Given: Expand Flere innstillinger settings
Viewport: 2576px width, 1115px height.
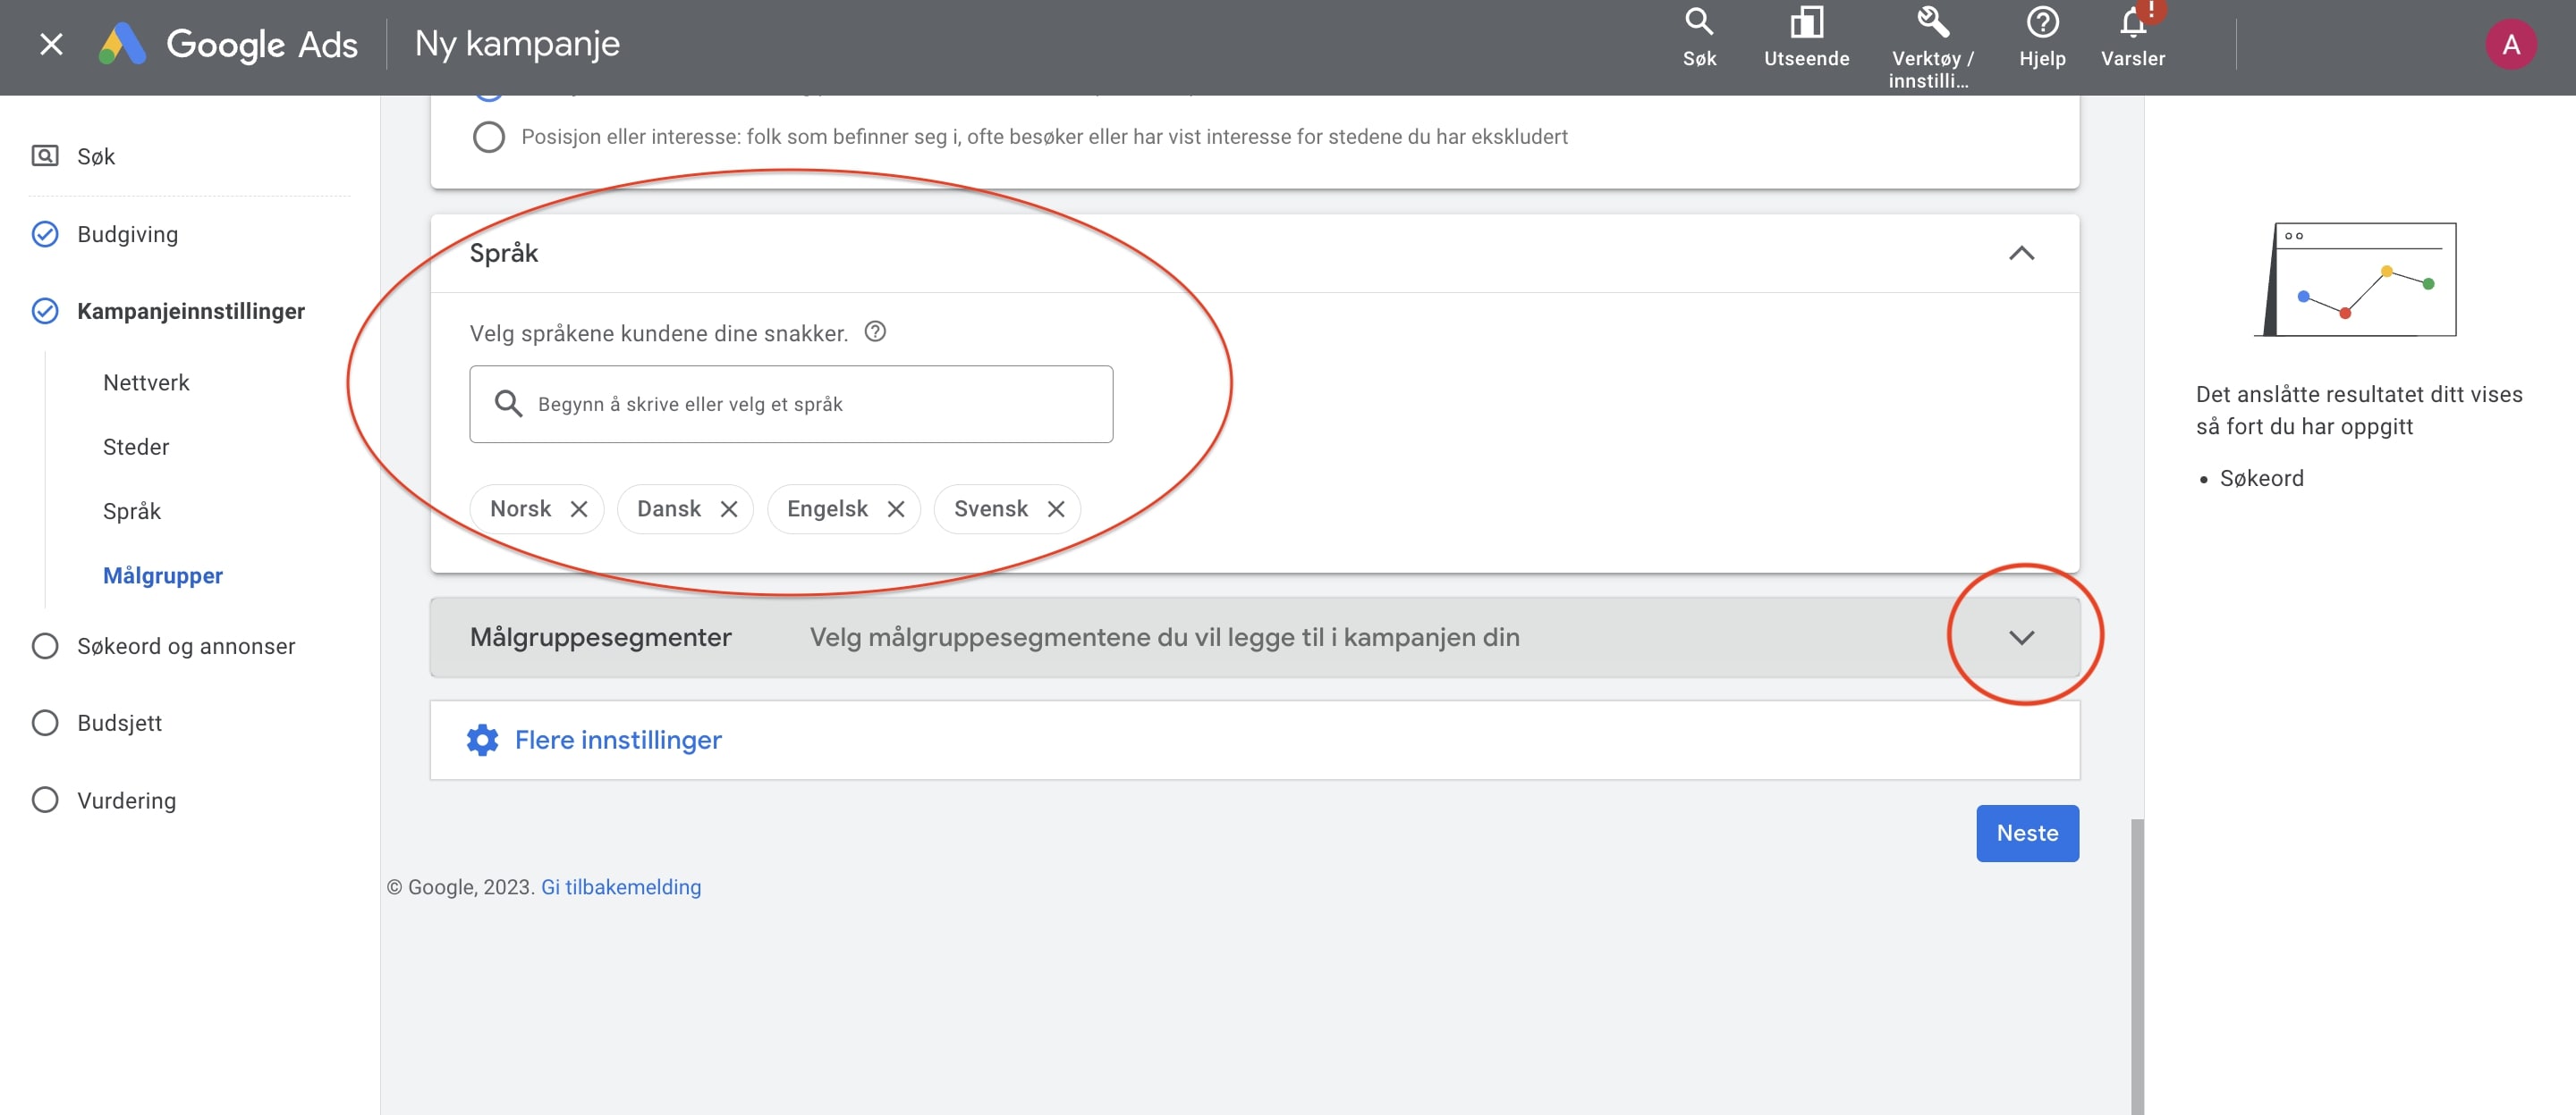Looking at the screenshot, I should (617, 740).
